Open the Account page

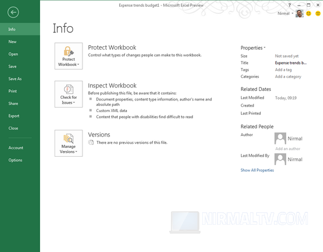(20, 148)
